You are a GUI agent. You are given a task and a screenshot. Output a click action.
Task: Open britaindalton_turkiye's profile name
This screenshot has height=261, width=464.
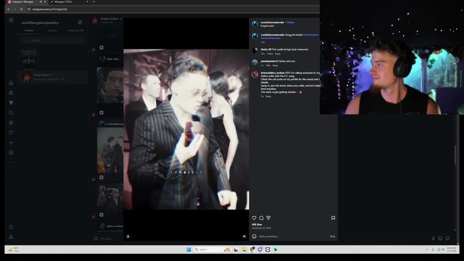(x=273, y=73)
